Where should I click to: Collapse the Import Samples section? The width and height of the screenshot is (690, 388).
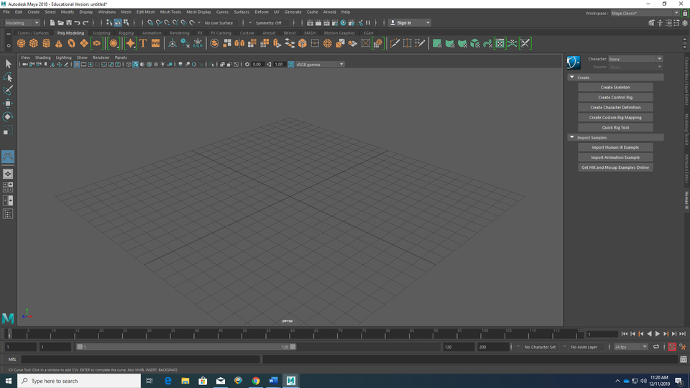pyautogui.click(x=572, y=137)
